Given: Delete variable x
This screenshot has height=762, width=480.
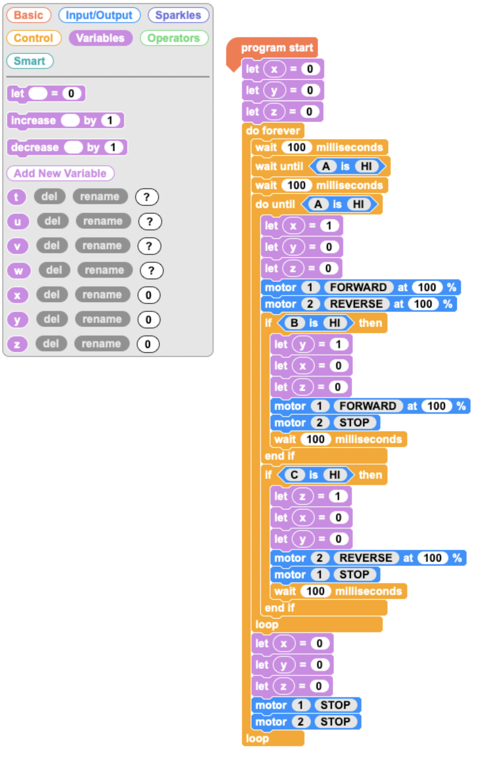Looking at the screenshot, I should click(x=52, y=294).
